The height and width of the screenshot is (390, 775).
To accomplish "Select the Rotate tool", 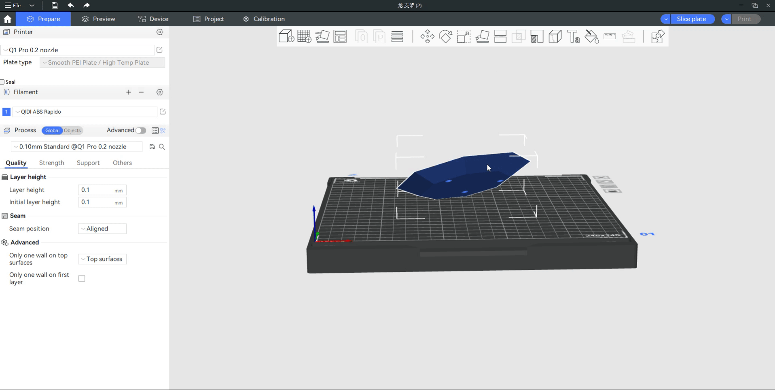I will pyautogui.click(x=445, y=36).
